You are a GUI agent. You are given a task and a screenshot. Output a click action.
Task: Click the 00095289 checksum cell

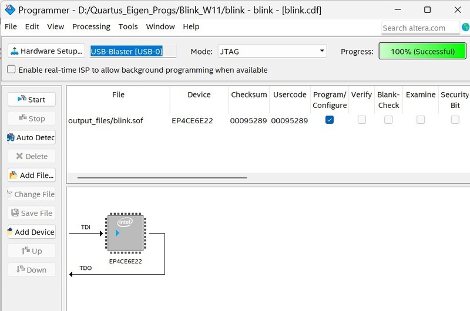[249, 121]
